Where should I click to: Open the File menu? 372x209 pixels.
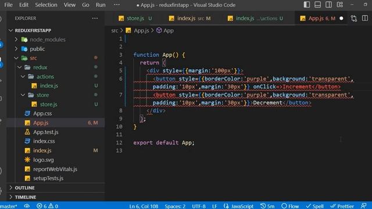8,5
